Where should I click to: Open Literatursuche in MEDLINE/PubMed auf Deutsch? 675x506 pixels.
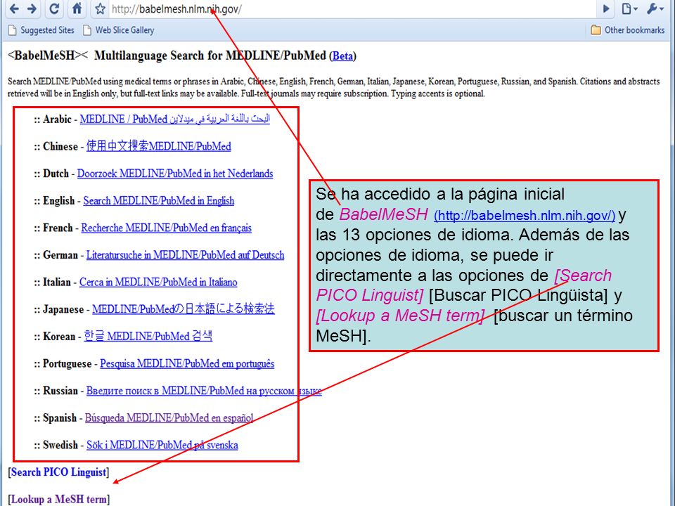click(185, 254)
